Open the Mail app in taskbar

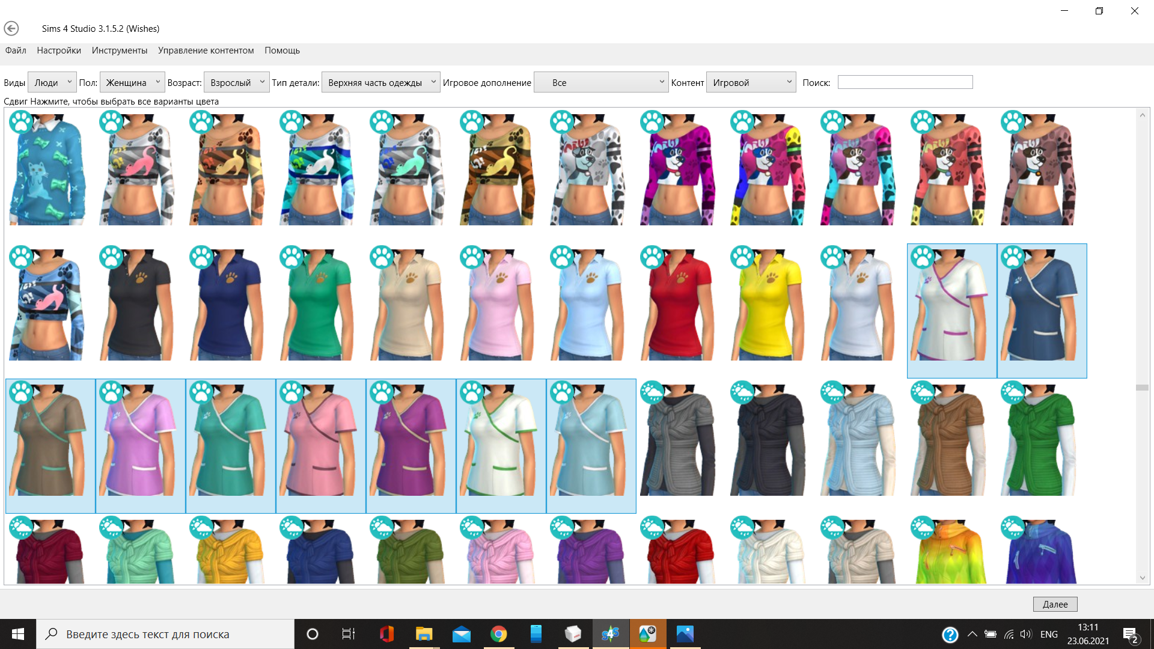click(461, 634)
